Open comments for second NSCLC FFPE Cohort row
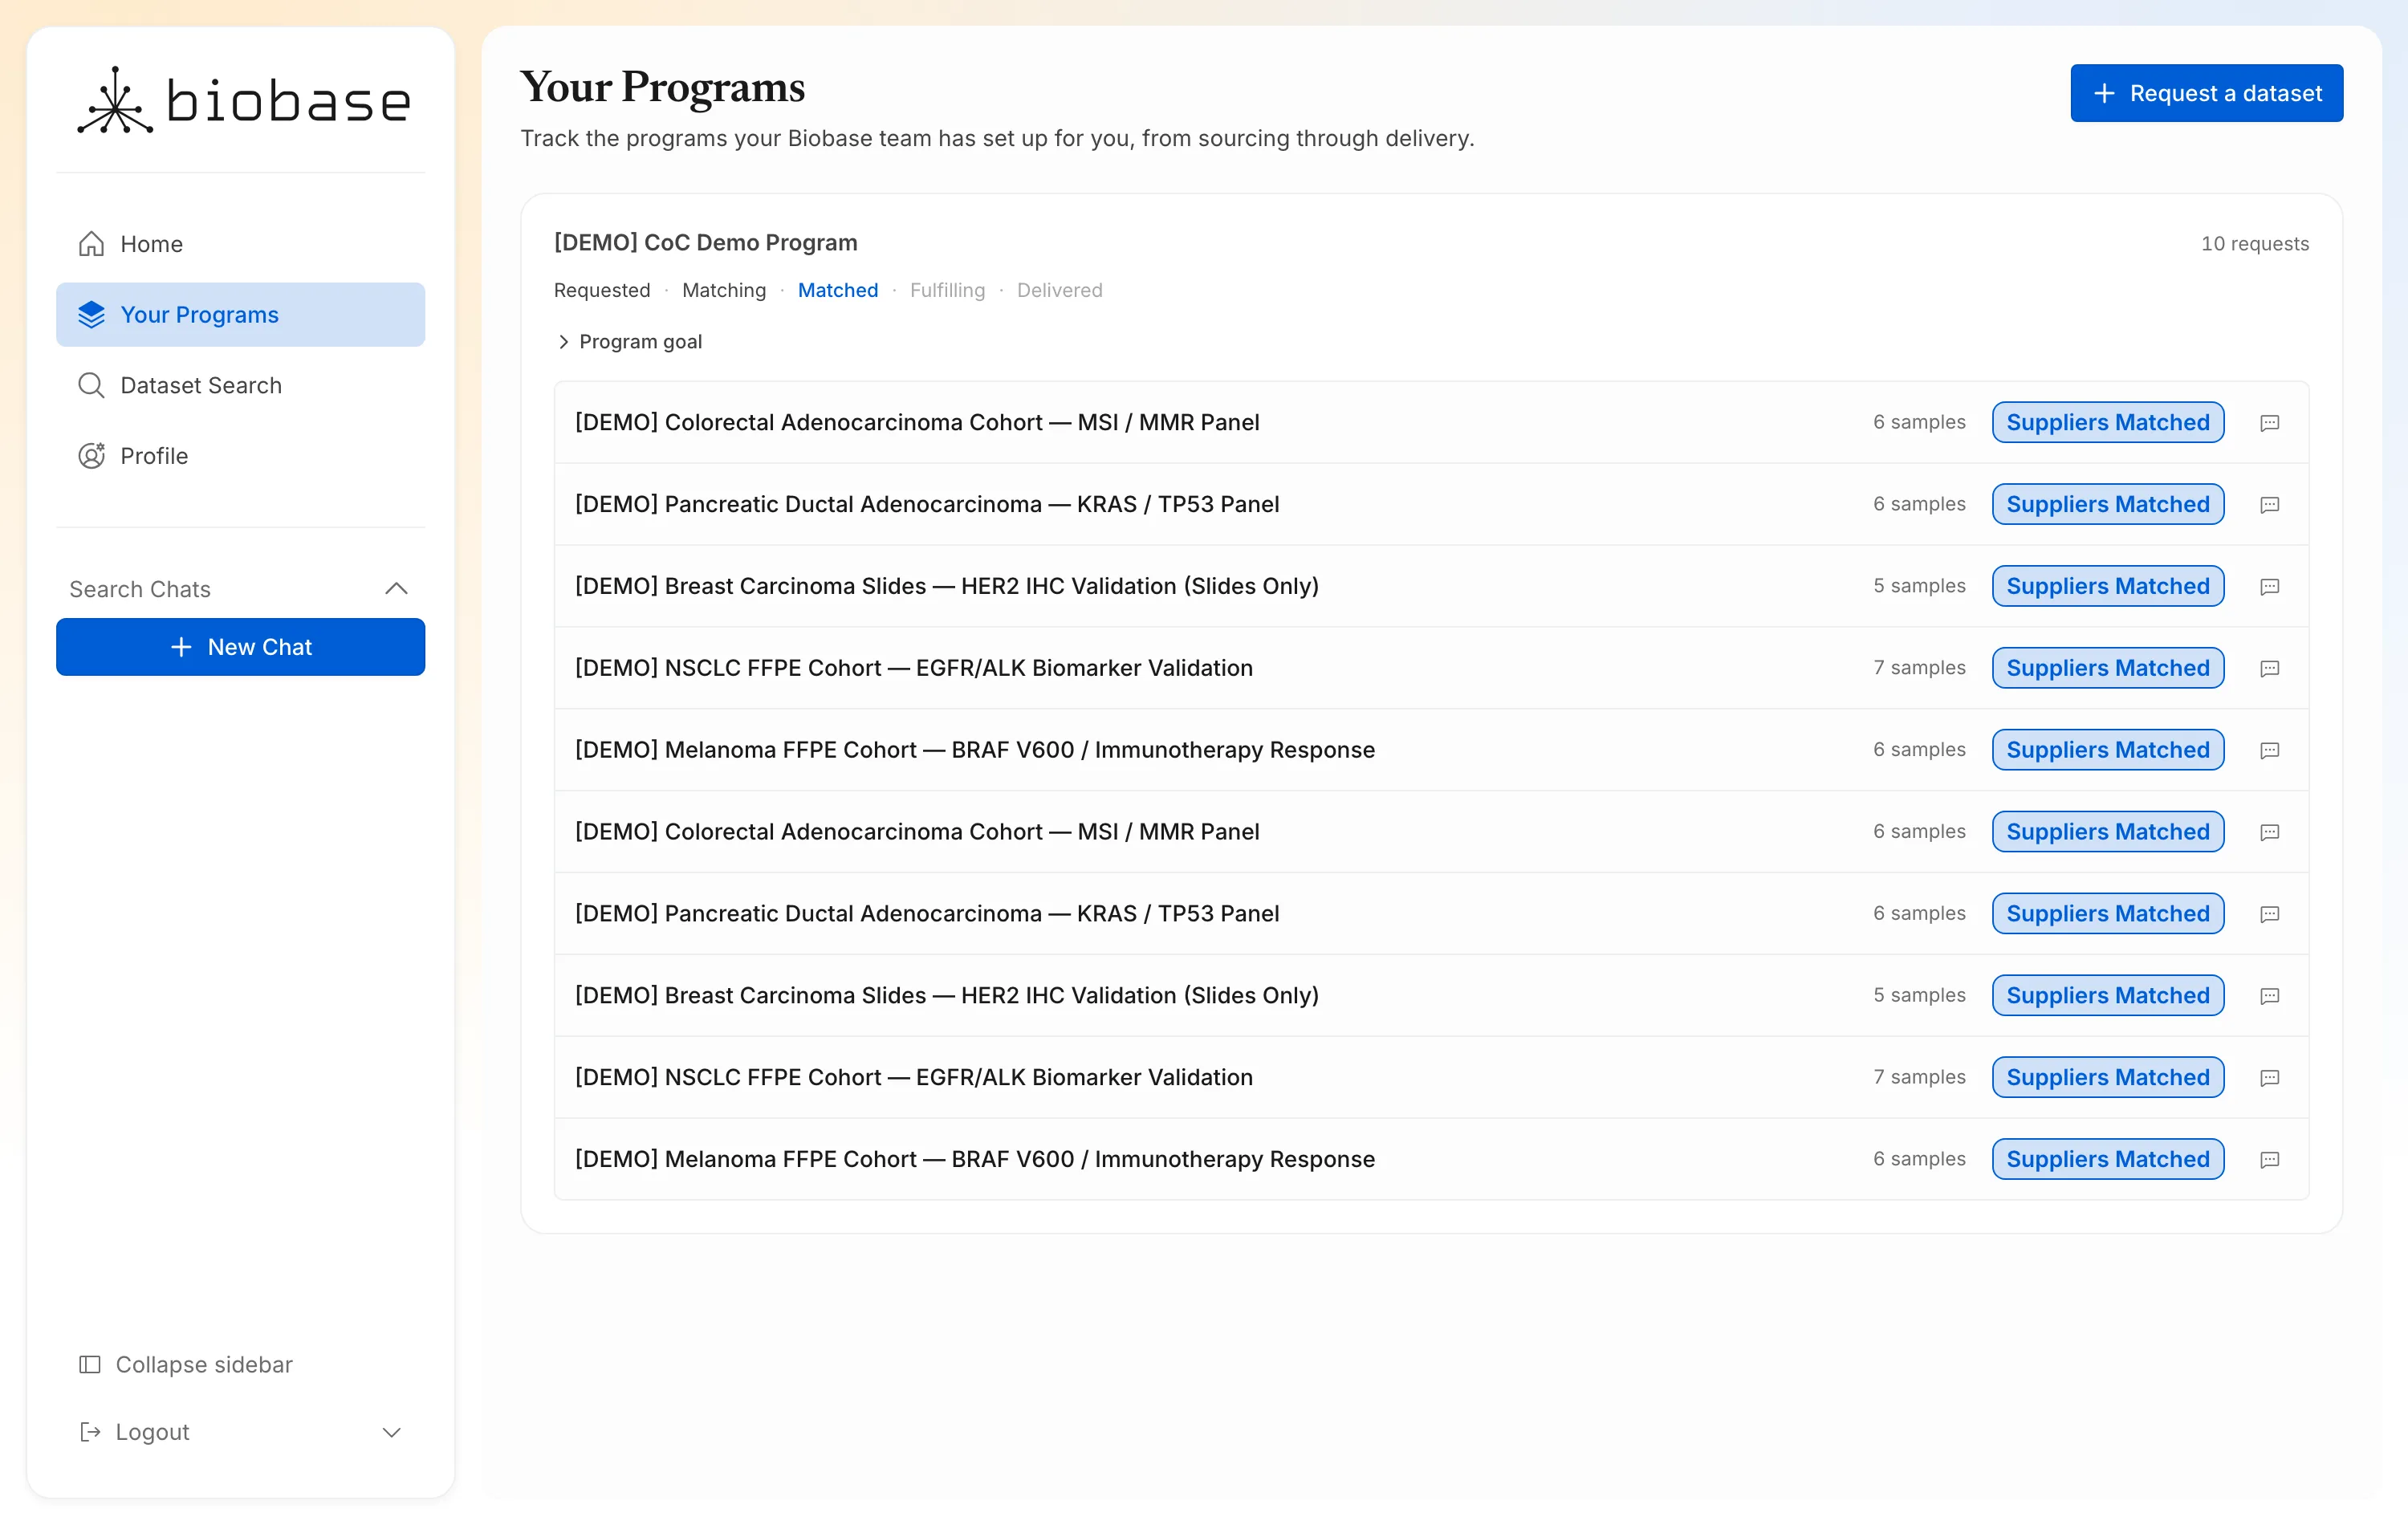This screenshot has width=2408, height=1525. point(2269,1078)
